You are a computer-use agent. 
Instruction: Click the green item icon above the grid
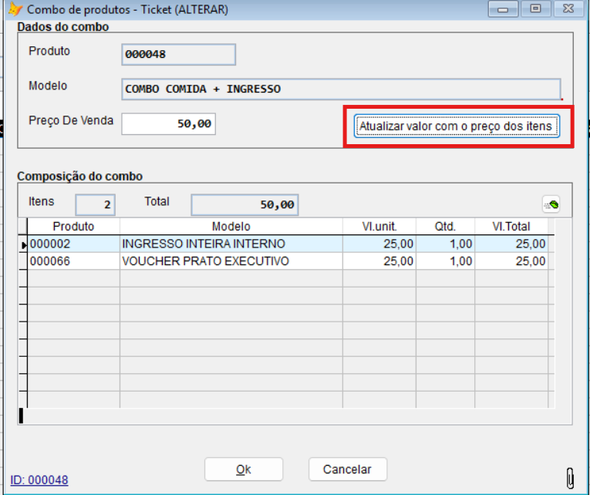click(x=551, y=205)
